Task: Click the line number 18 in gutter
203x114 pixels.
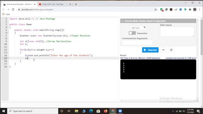Action: tap(5, 67)
